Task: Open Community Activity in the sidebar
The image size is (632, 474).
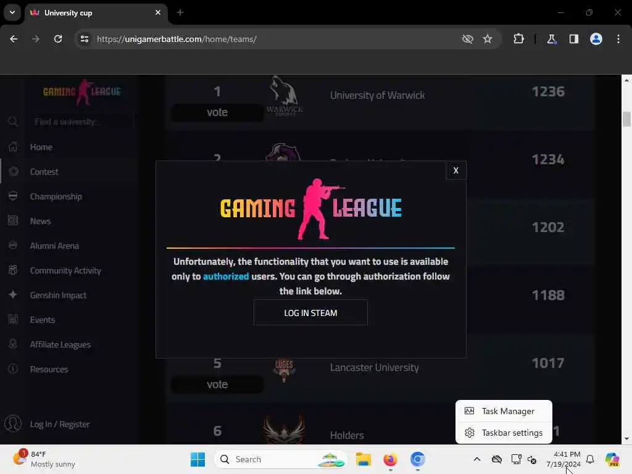Action: [65, 271]
